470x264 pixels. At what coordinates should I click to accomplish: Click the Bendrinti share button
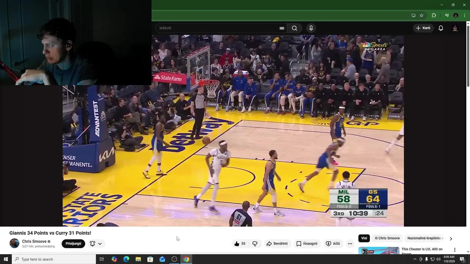pyautogui.click(x=277, y=243)
